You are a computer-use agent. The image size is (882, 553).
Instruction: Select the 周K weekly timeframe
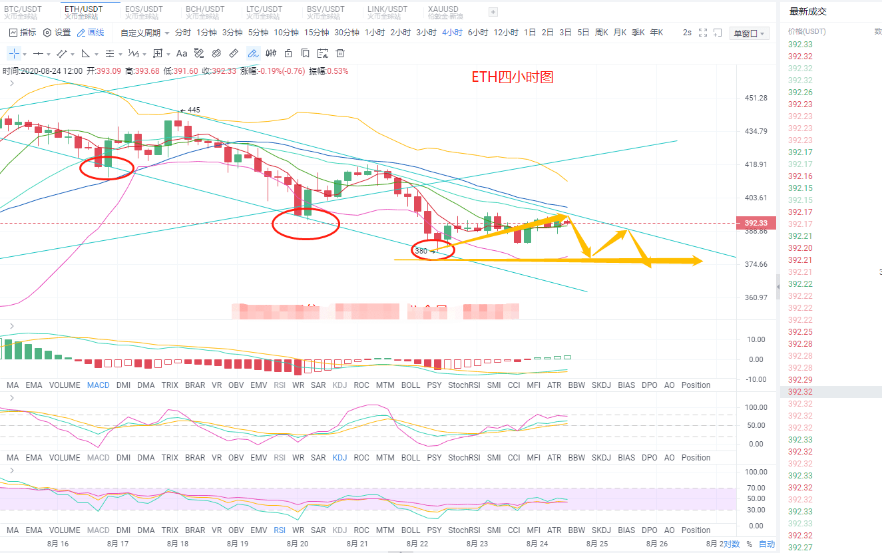coord(601,33)
